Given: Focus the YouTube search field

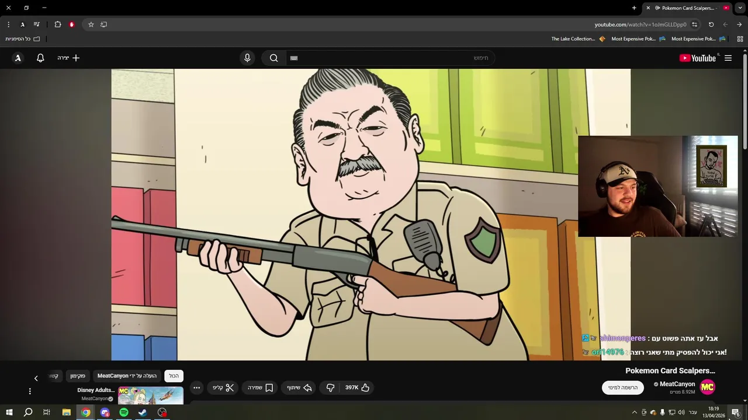Looking at the screenshot, I should (x=390, y=58).
